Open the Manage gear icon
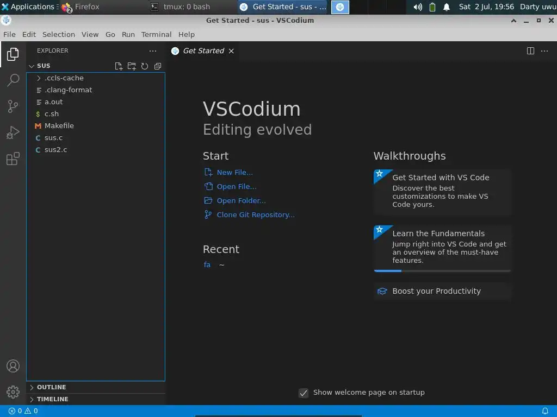This screenshot has width=557, height=417. coord(13,392)
